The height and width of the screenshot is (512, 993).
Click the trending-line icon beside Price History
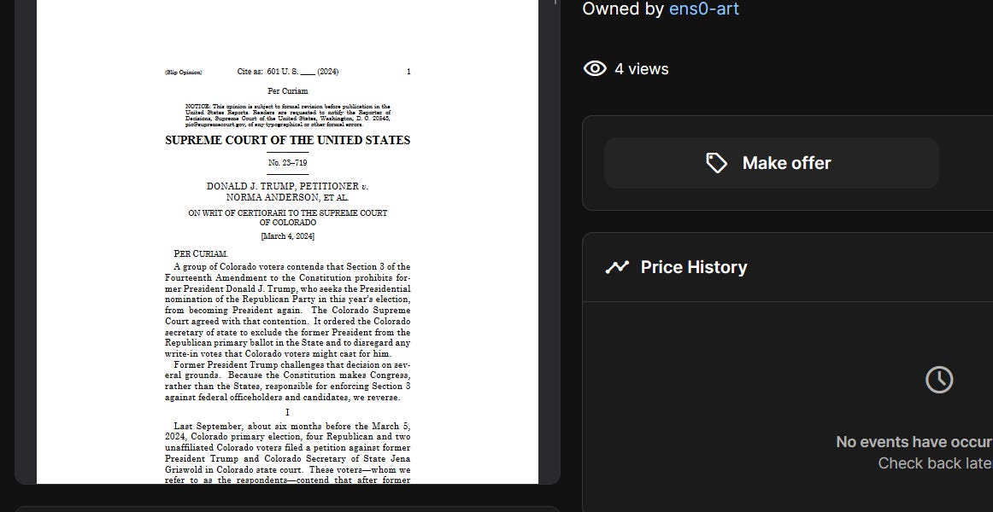point(617,266)
